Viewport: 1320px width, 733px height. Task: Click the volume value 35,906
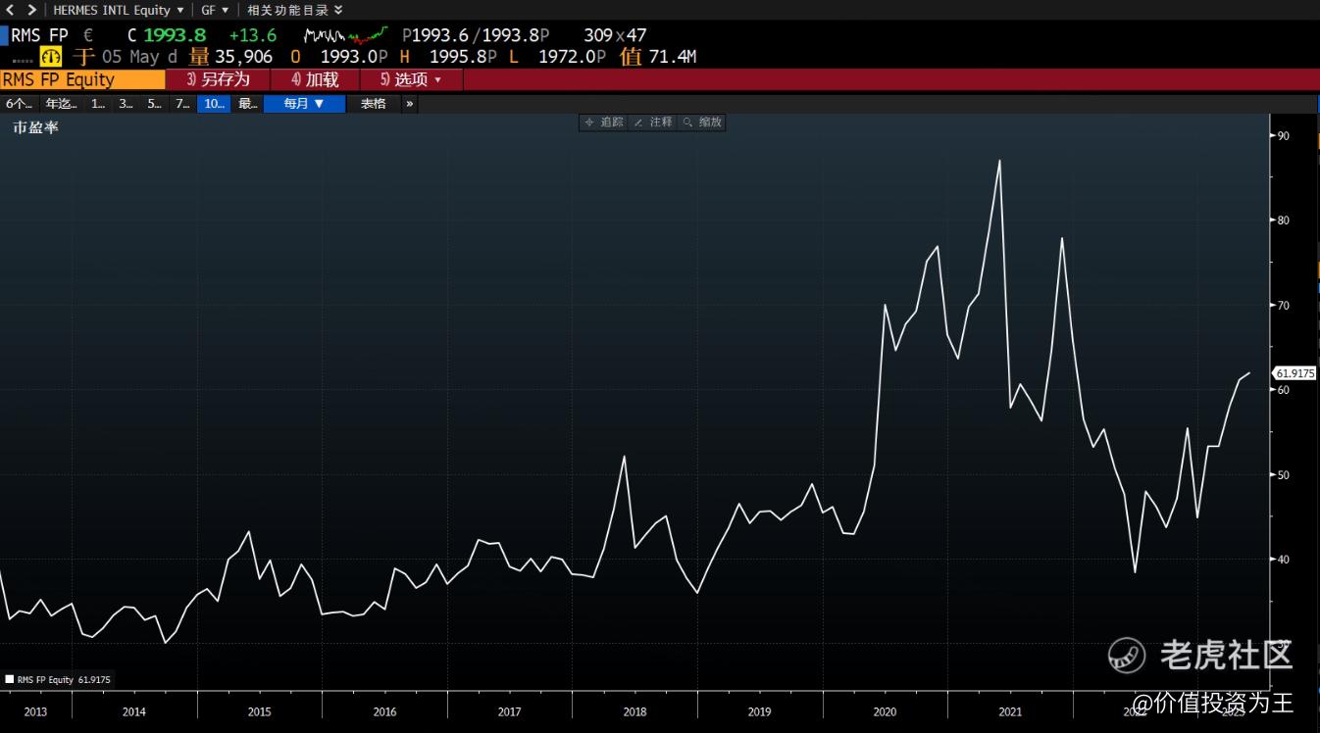tap(243, 57)
